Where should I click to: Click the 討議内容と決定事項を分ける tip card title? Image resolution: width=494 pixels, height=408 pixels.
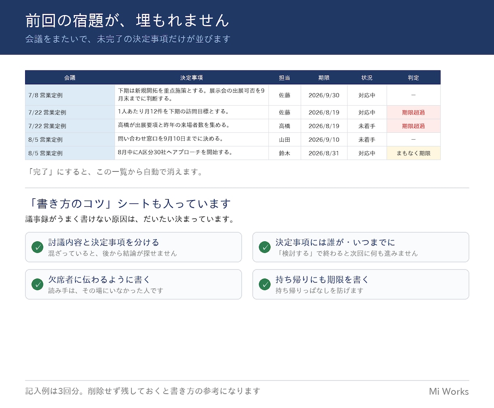(x=104, y=242)
